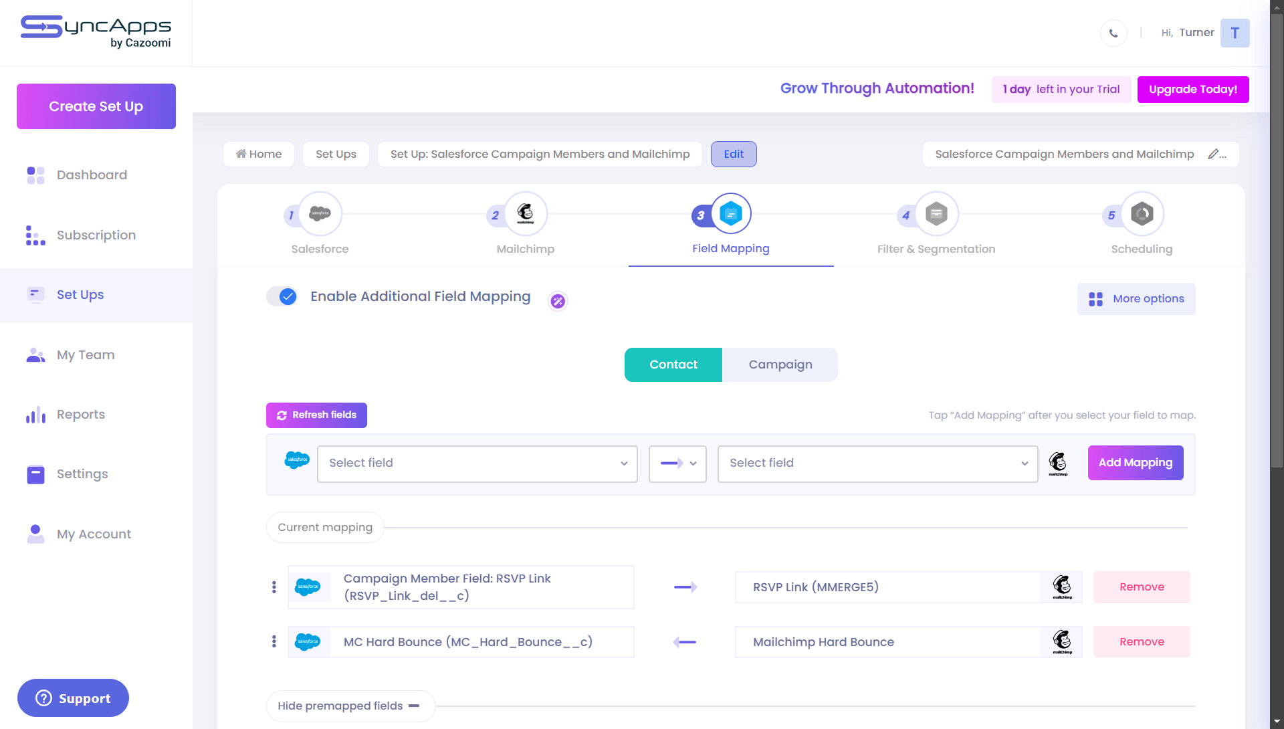Click the Refresh fields button

click(316, 415)
